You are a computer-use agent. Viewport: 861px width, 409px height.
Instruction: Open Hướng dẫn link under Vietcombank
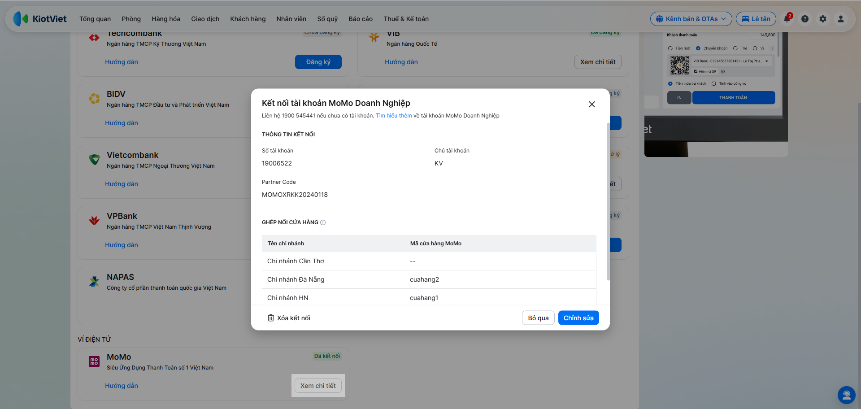122,184
